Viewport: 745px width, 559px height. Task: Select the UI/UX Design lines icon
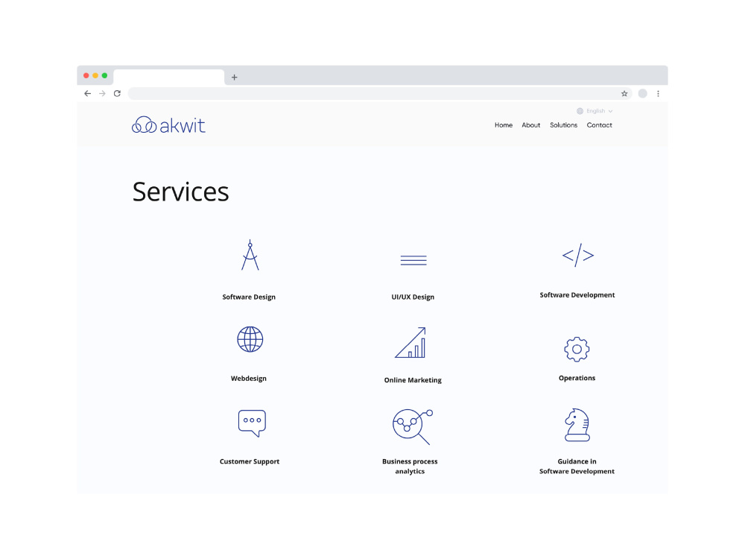413,260
